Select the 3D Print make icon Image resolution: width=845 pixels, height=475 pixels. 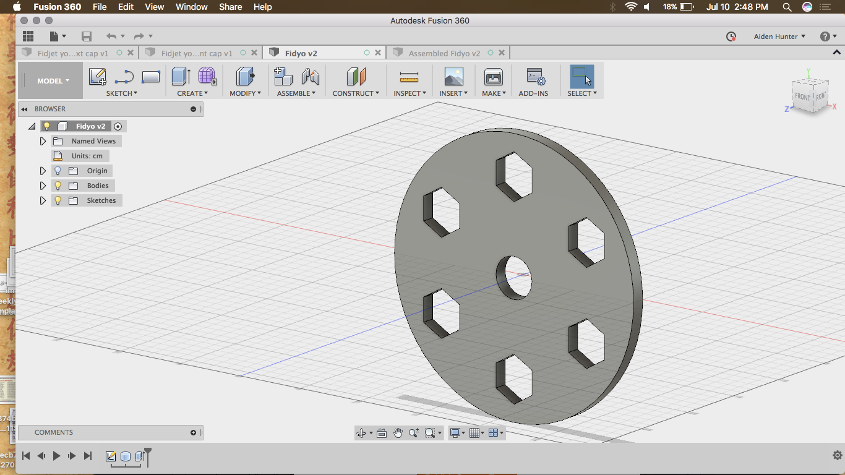[493, 77]
